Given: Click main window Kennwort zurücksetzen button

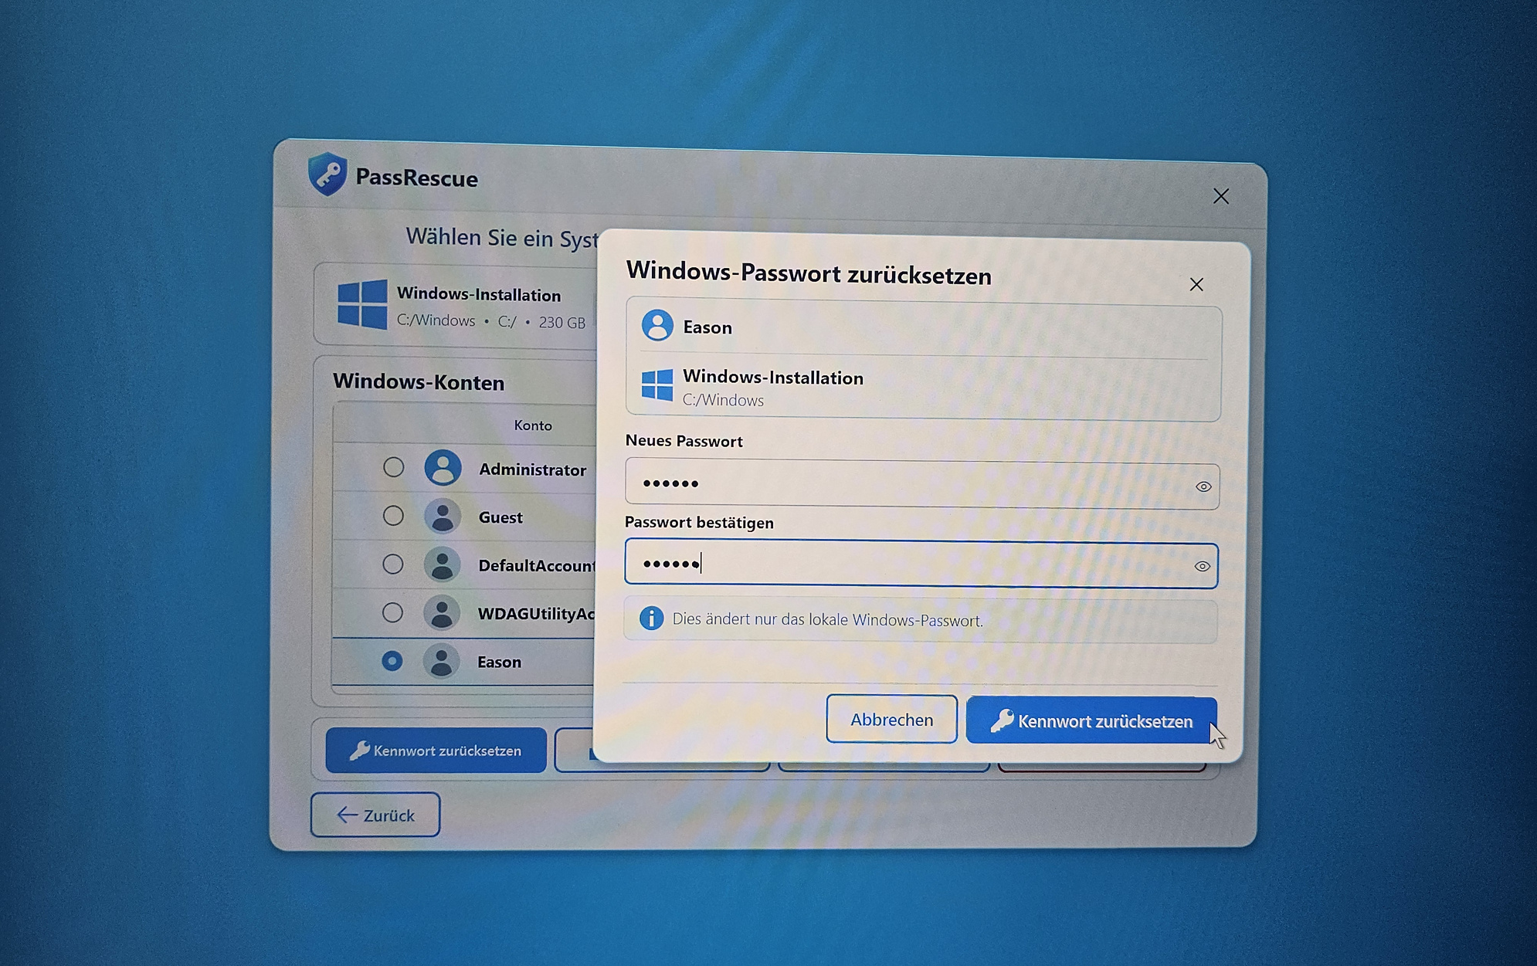Looking at the screenshot, I should click(x=436, y=750).
